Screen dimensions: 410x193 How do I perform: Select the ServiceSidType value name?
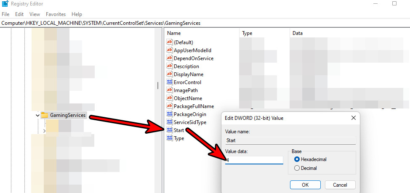[190, 122]
